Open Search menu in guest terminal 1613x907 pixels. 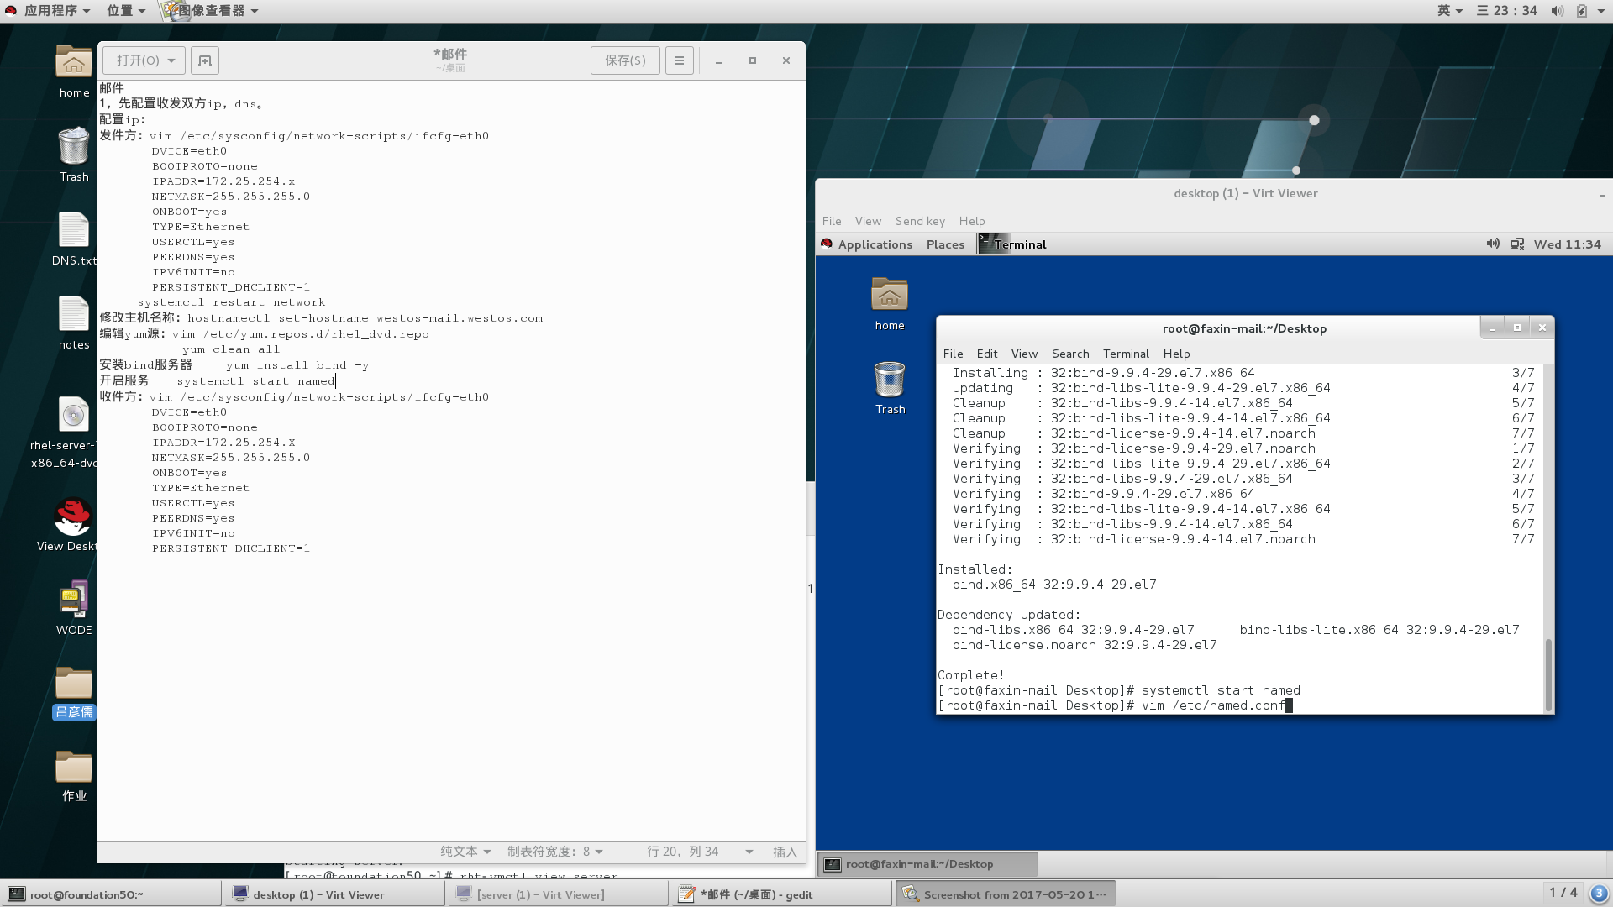[1070, 354]
